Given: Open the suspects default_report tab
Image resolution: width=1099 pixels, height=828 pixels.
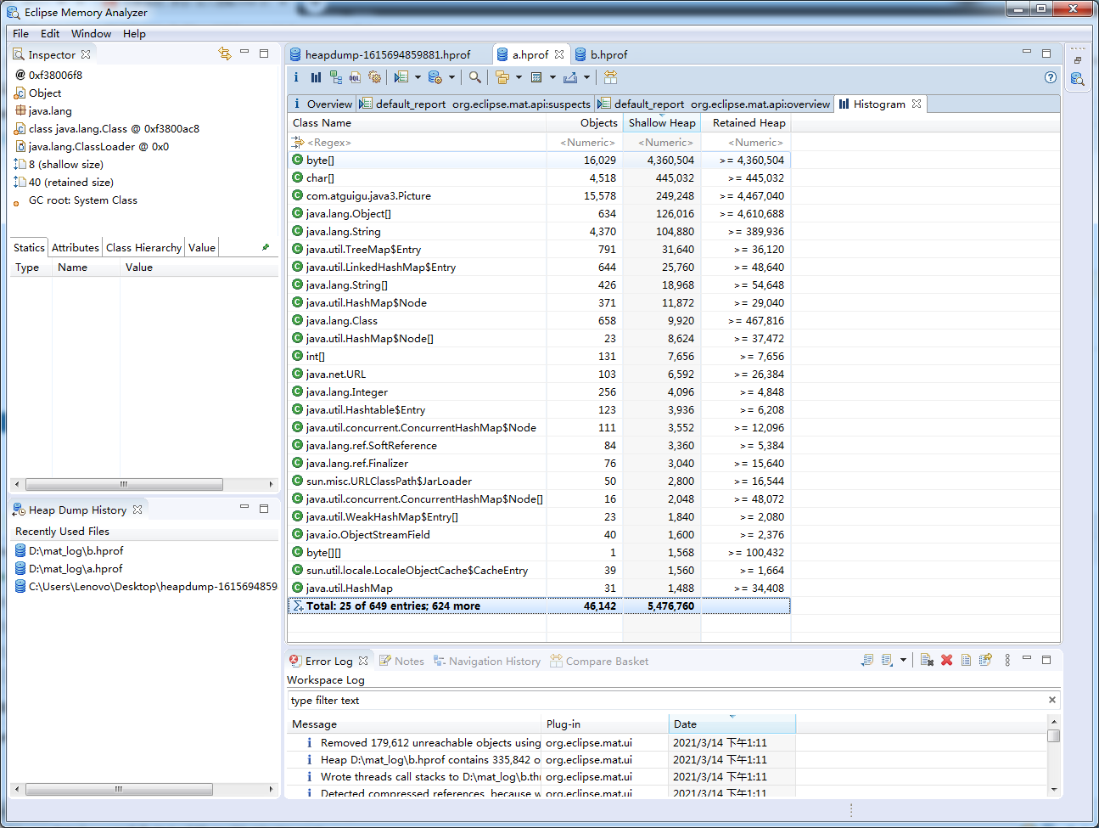Looking at the screenshot, I should tap(474, 104).
